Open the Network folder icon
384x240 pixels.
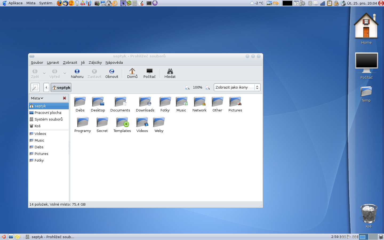199,102
